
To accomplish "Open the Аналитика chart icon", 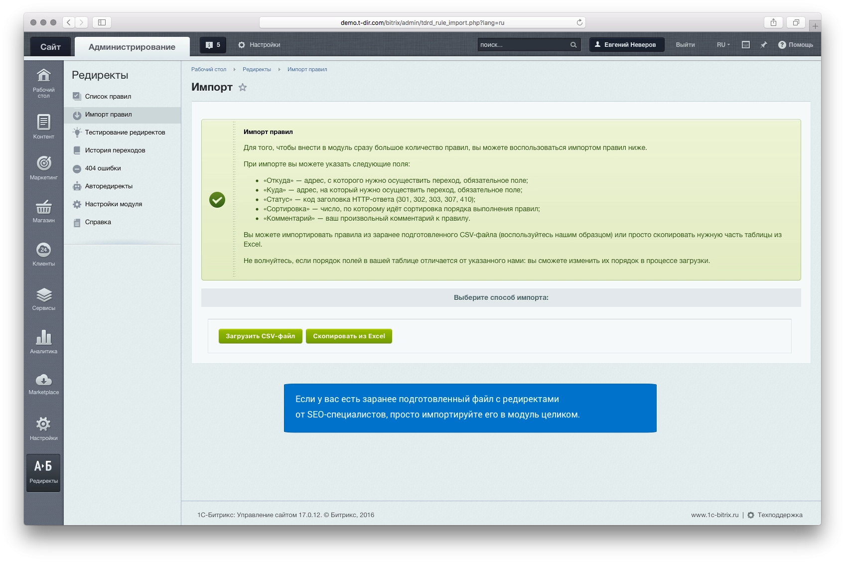I will coord(44,337).
